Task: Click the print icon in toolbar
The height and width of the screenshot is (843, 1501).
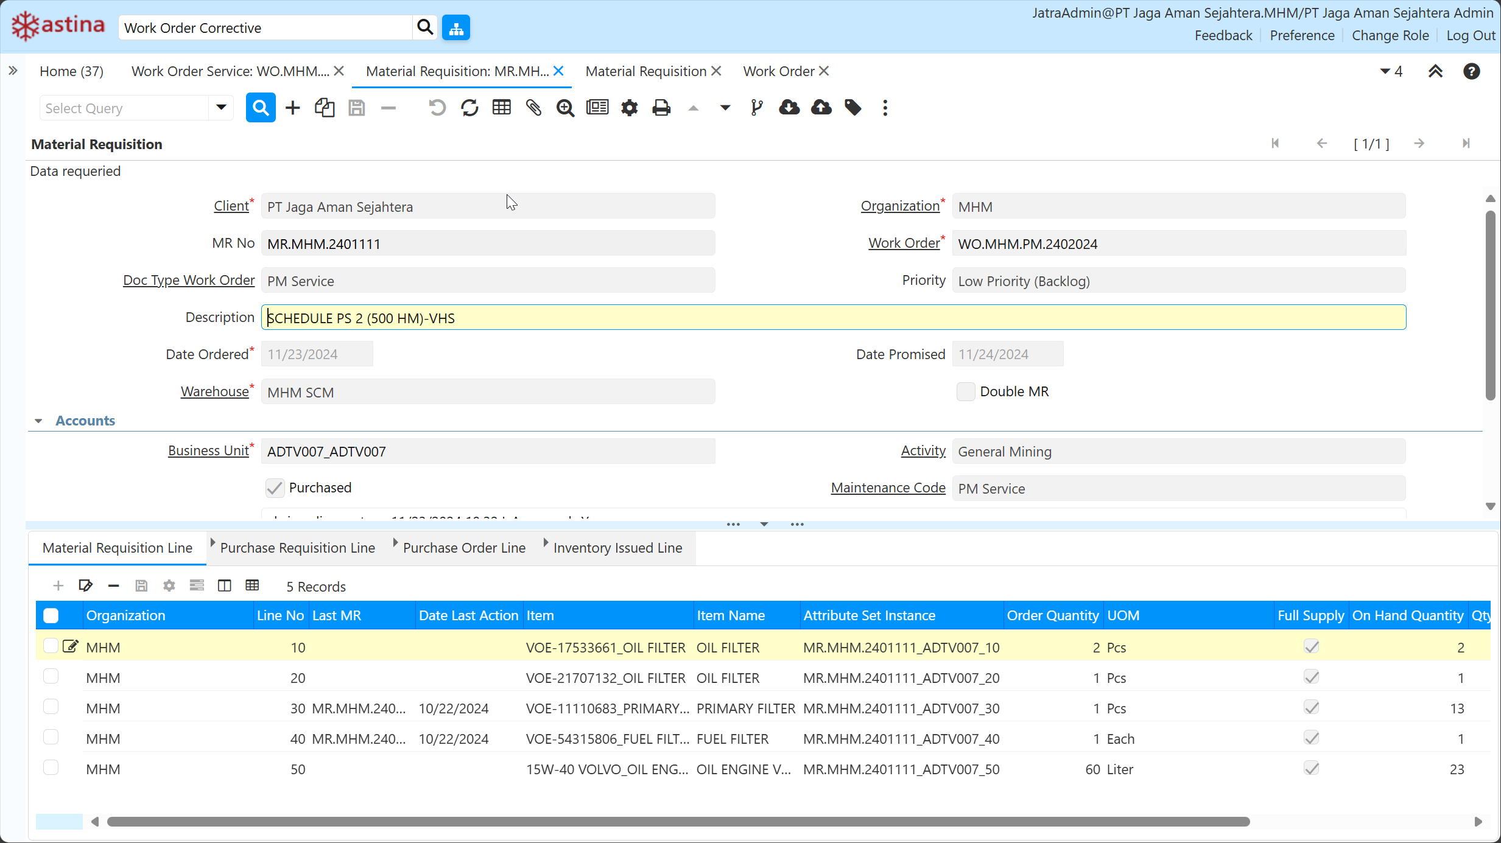Action: pyautogui.click(x=661, y=108)
